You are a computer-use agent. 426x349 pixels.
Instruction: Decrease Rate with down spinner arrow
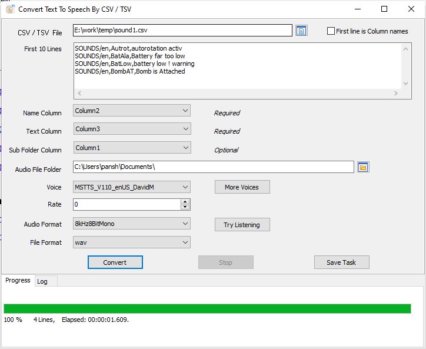(x=185, y=207)
